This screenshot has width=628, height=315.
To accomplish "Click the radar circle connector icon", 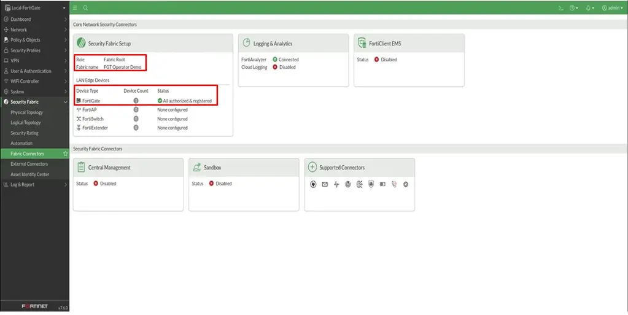I will [x=348, y=184].
